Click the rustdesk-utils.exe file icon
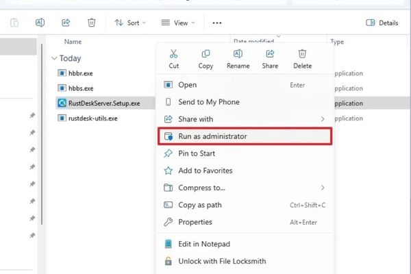 coord(62,118)
